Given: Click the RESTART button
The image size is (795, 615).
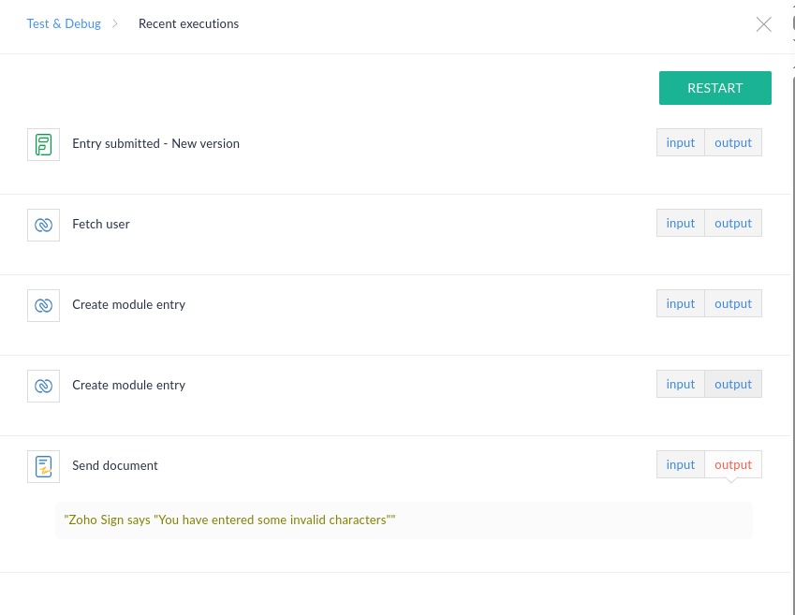Looking at the screenshot, I should coord(714,87).
